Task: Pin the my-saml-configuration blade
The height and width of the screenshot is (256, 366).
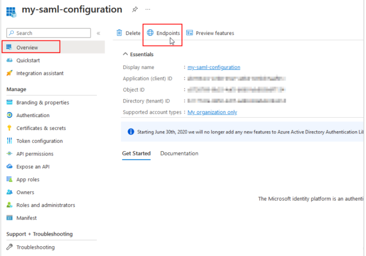Action: coord(135,9)
